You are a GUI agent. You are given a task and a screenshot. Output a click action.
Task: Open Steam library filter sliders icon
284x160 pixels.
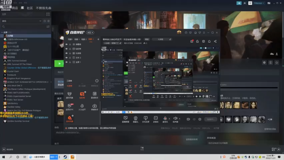click(48, 26)
